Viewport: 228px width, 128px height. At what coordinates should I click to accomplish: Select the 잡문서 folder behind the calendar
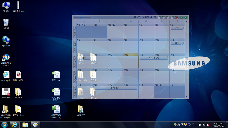point(81,59)
